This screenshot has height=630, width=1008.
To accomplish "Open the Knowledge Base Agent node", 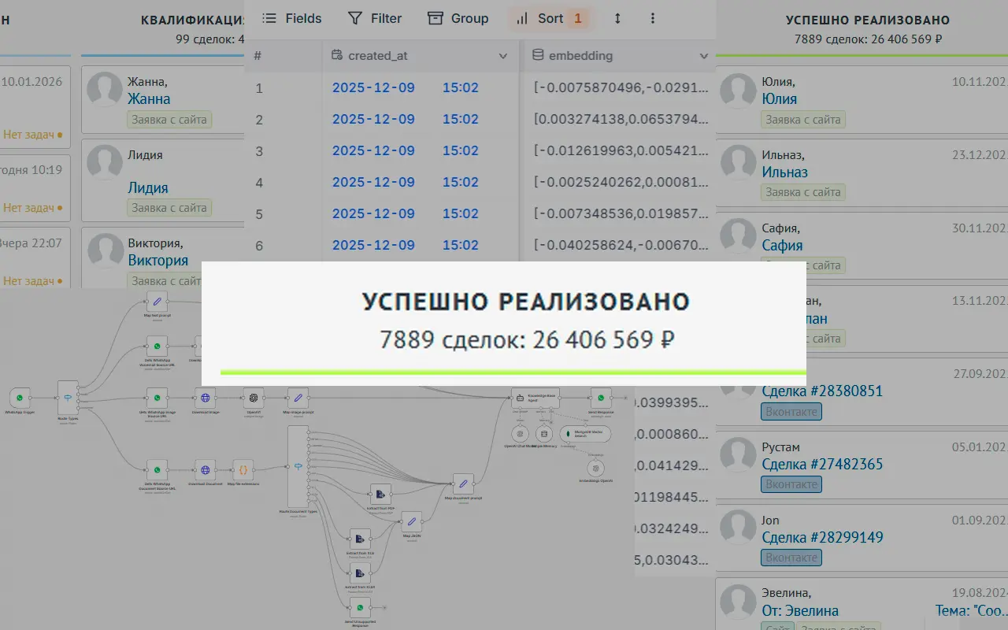I will point(535,398).
